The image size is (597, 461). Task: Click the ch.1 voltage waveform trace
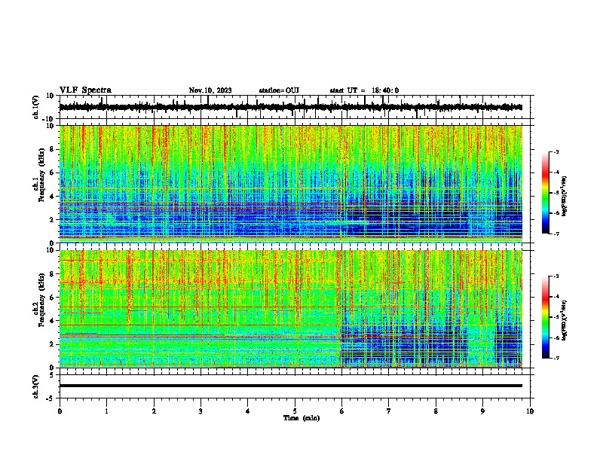291,107
